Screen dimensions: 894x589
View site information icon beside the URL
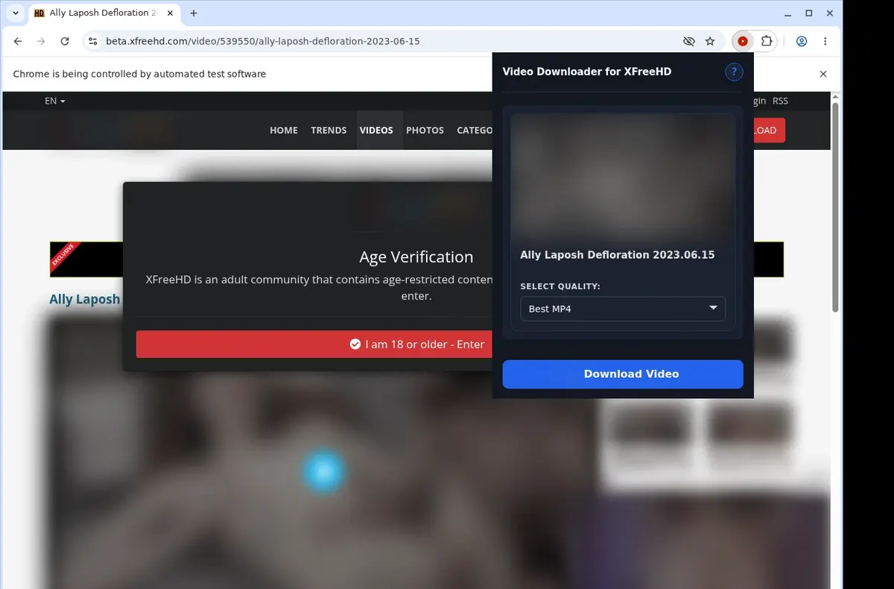tap(92, 42)
